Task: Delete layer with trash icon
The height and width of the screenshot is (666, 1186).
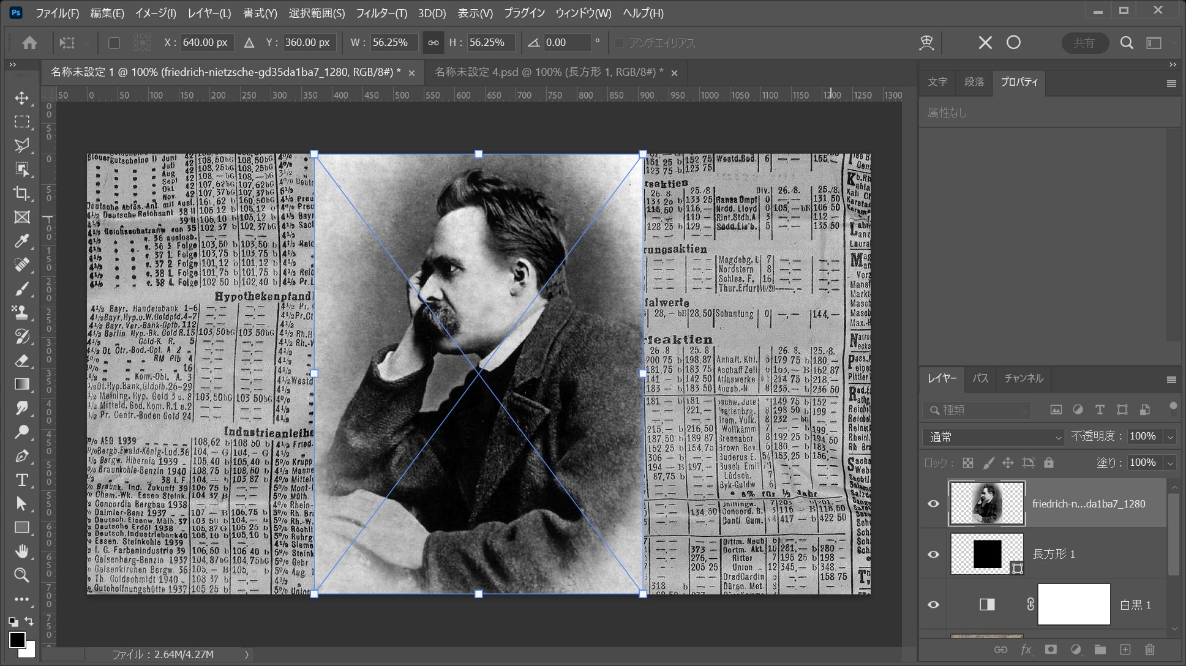Action: coord(1150,650)
